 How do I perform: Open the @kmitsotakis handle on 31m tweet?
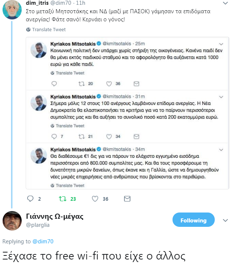(117, 97)
